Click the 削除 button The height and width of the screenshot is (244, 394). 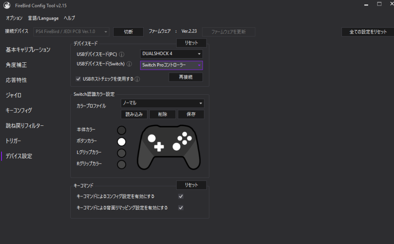tap(162, 114)
